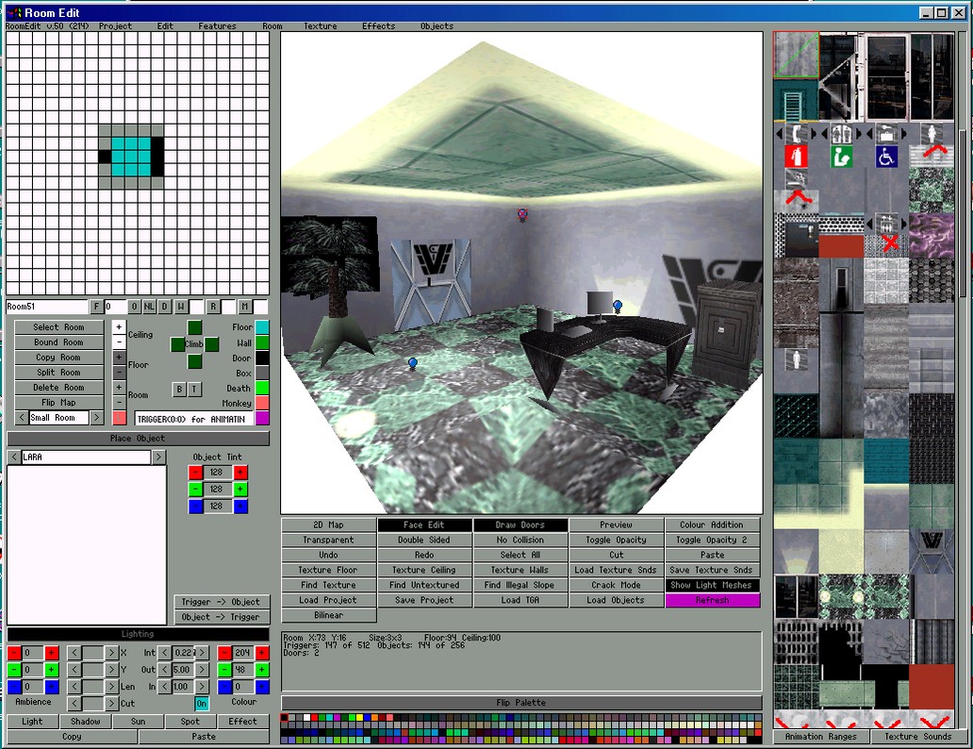Screen dimensions: 973x749
Task: Raise the floor with its plus button
Action: tap(119, 358)
